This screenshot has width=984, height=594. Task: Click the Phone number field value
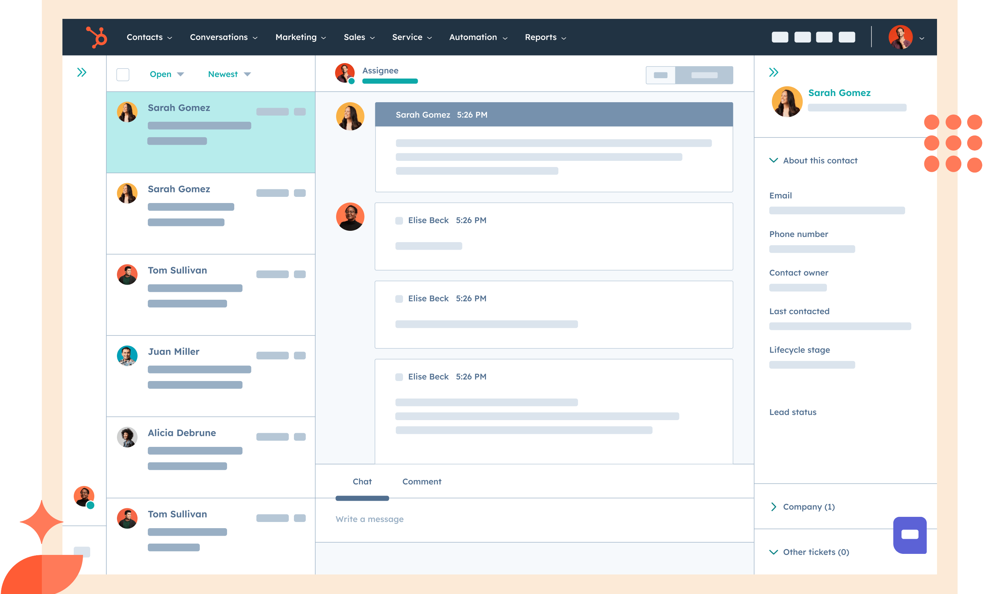tap(812, 249)
